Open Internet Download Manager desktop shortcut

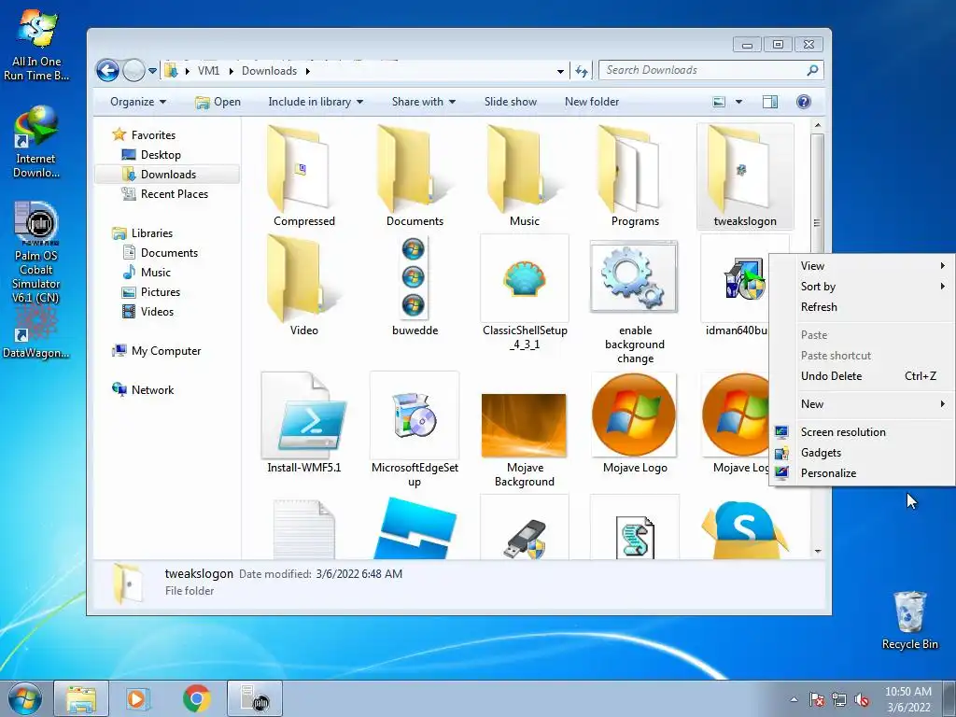coord(36,142)
